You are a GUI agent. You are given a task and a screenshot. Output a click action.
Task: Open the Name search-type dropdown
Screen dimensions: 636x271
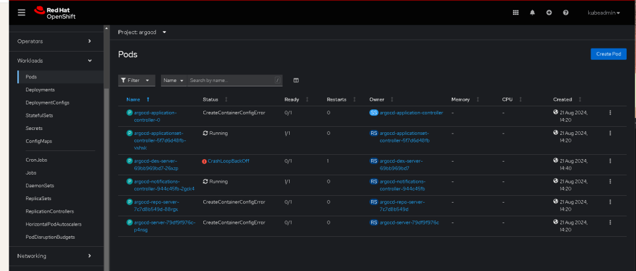(173, 80)
